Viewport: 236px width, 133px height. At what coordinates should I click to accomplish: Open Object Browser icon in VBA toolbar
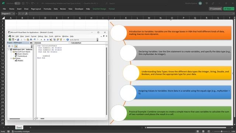[x=61, y=40]
